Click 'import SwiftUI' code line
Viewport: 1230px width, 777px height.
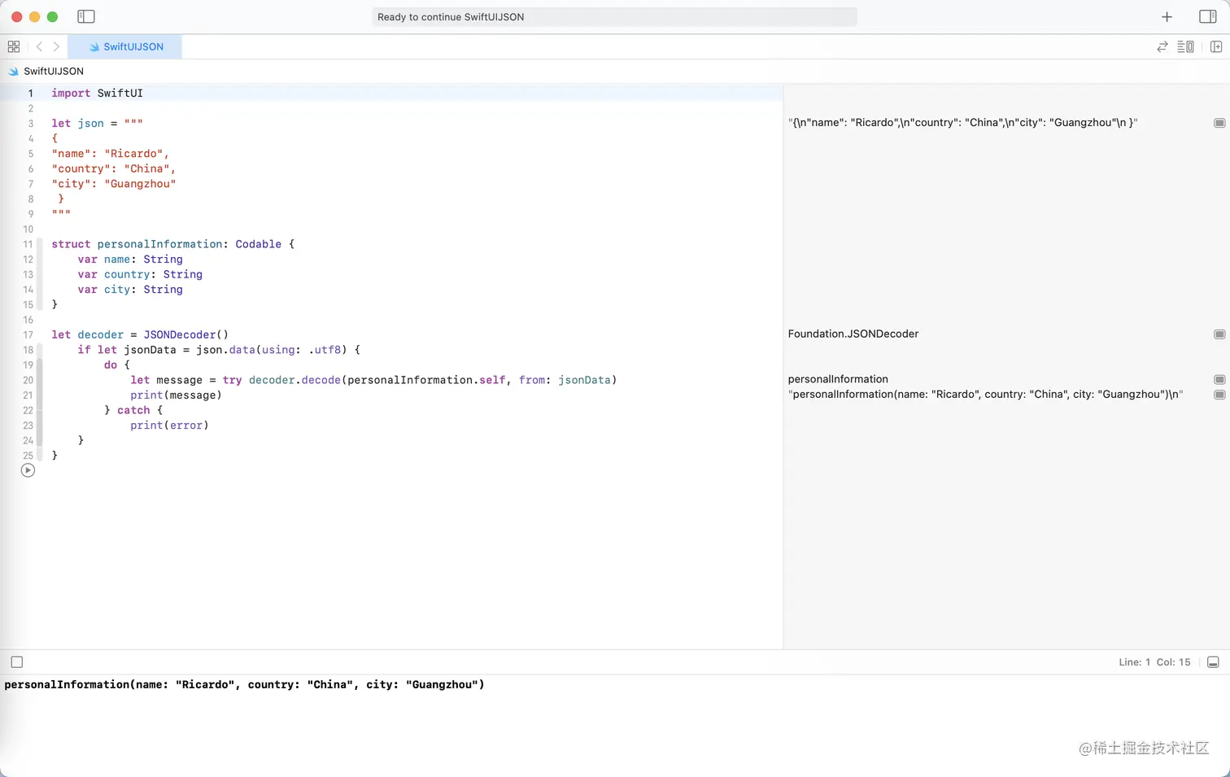pos(97,93)
